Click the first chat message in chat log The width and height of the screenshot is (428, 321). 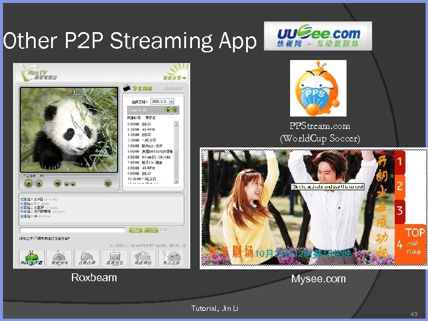[39, 199]
